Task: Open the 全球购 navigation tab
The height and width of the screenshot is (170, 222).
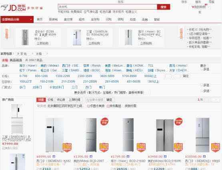Action: click(x=95, y=19)
